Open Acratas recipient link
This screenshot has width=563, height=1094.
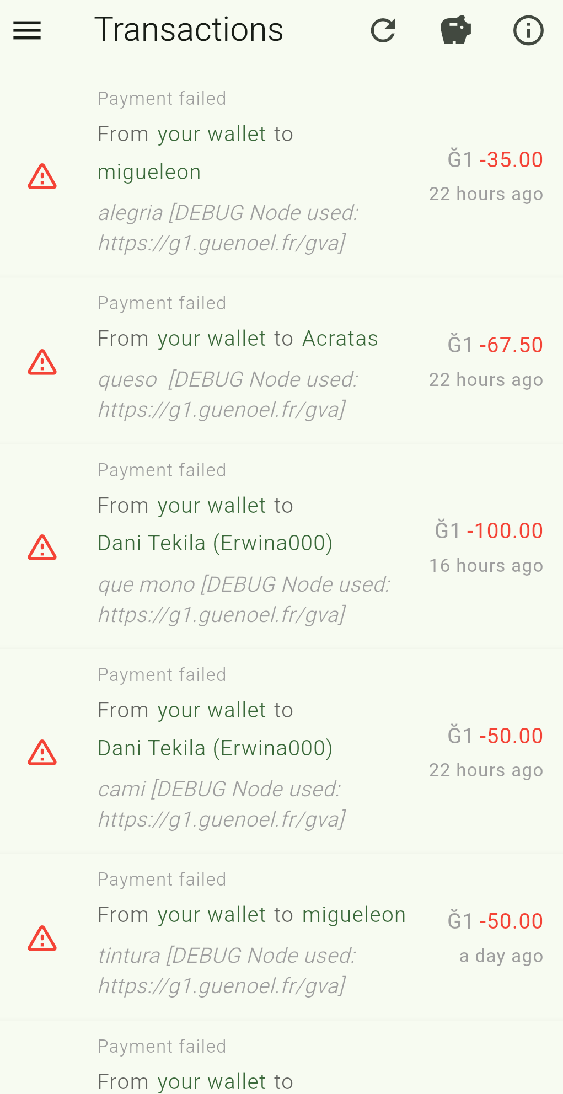340,339
